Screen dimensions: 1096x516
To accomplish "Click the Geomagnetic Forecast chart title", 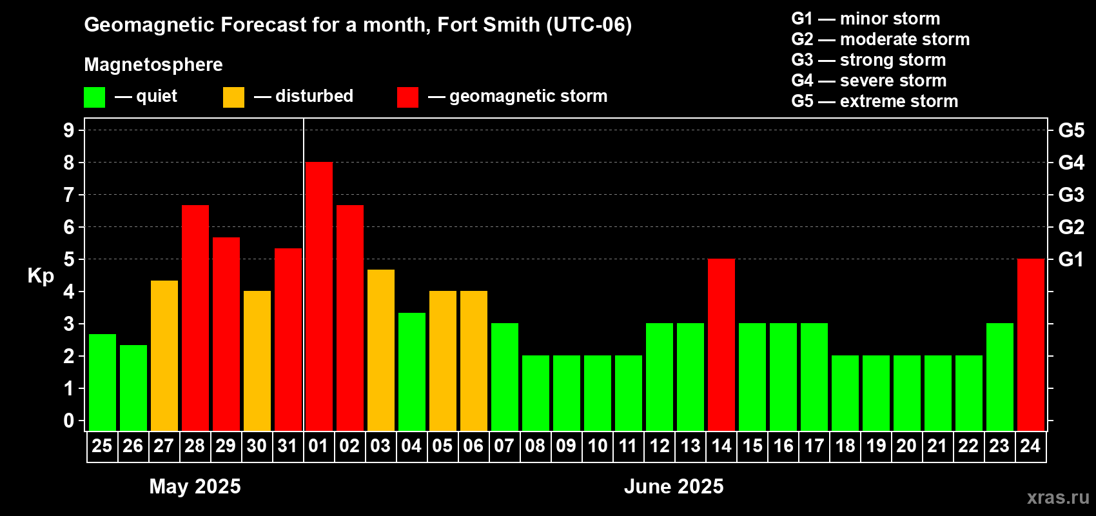I will [x=358, y=25].
